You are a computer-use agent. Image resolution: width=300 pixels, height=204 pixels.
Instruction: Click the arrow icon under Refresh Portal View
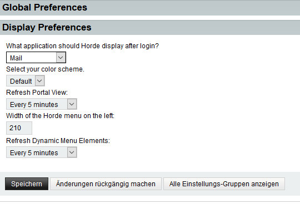72,104
